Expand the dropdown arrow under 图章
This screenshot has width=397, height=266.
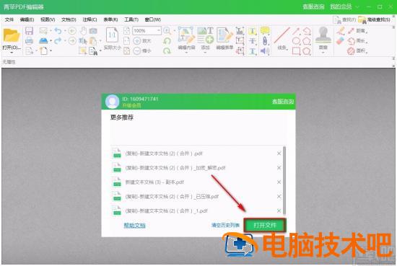pyautogui.click(x=323, y=53)
